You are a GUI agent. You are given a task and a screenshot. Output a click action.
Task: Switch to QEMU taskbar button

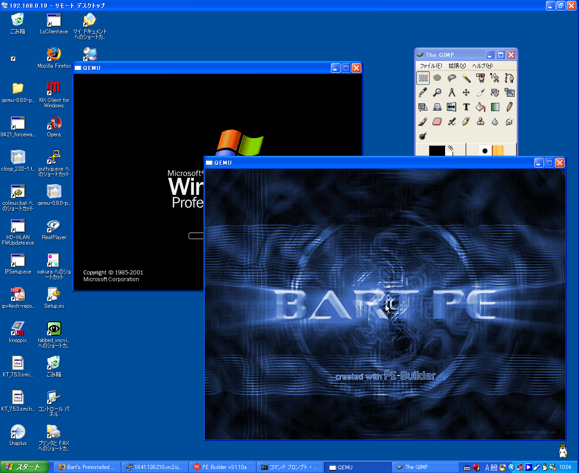pyautogui.click(x=358, y=467)
